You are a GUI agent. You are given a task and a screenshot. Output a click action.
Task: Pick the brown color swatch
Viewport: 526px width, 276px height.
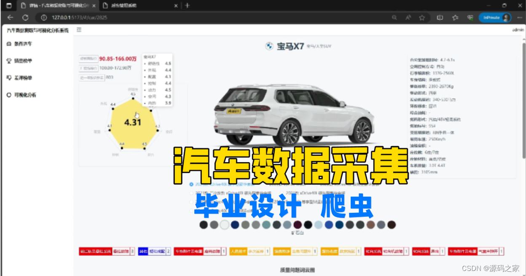pyautogui.click(x=370, y=225)
